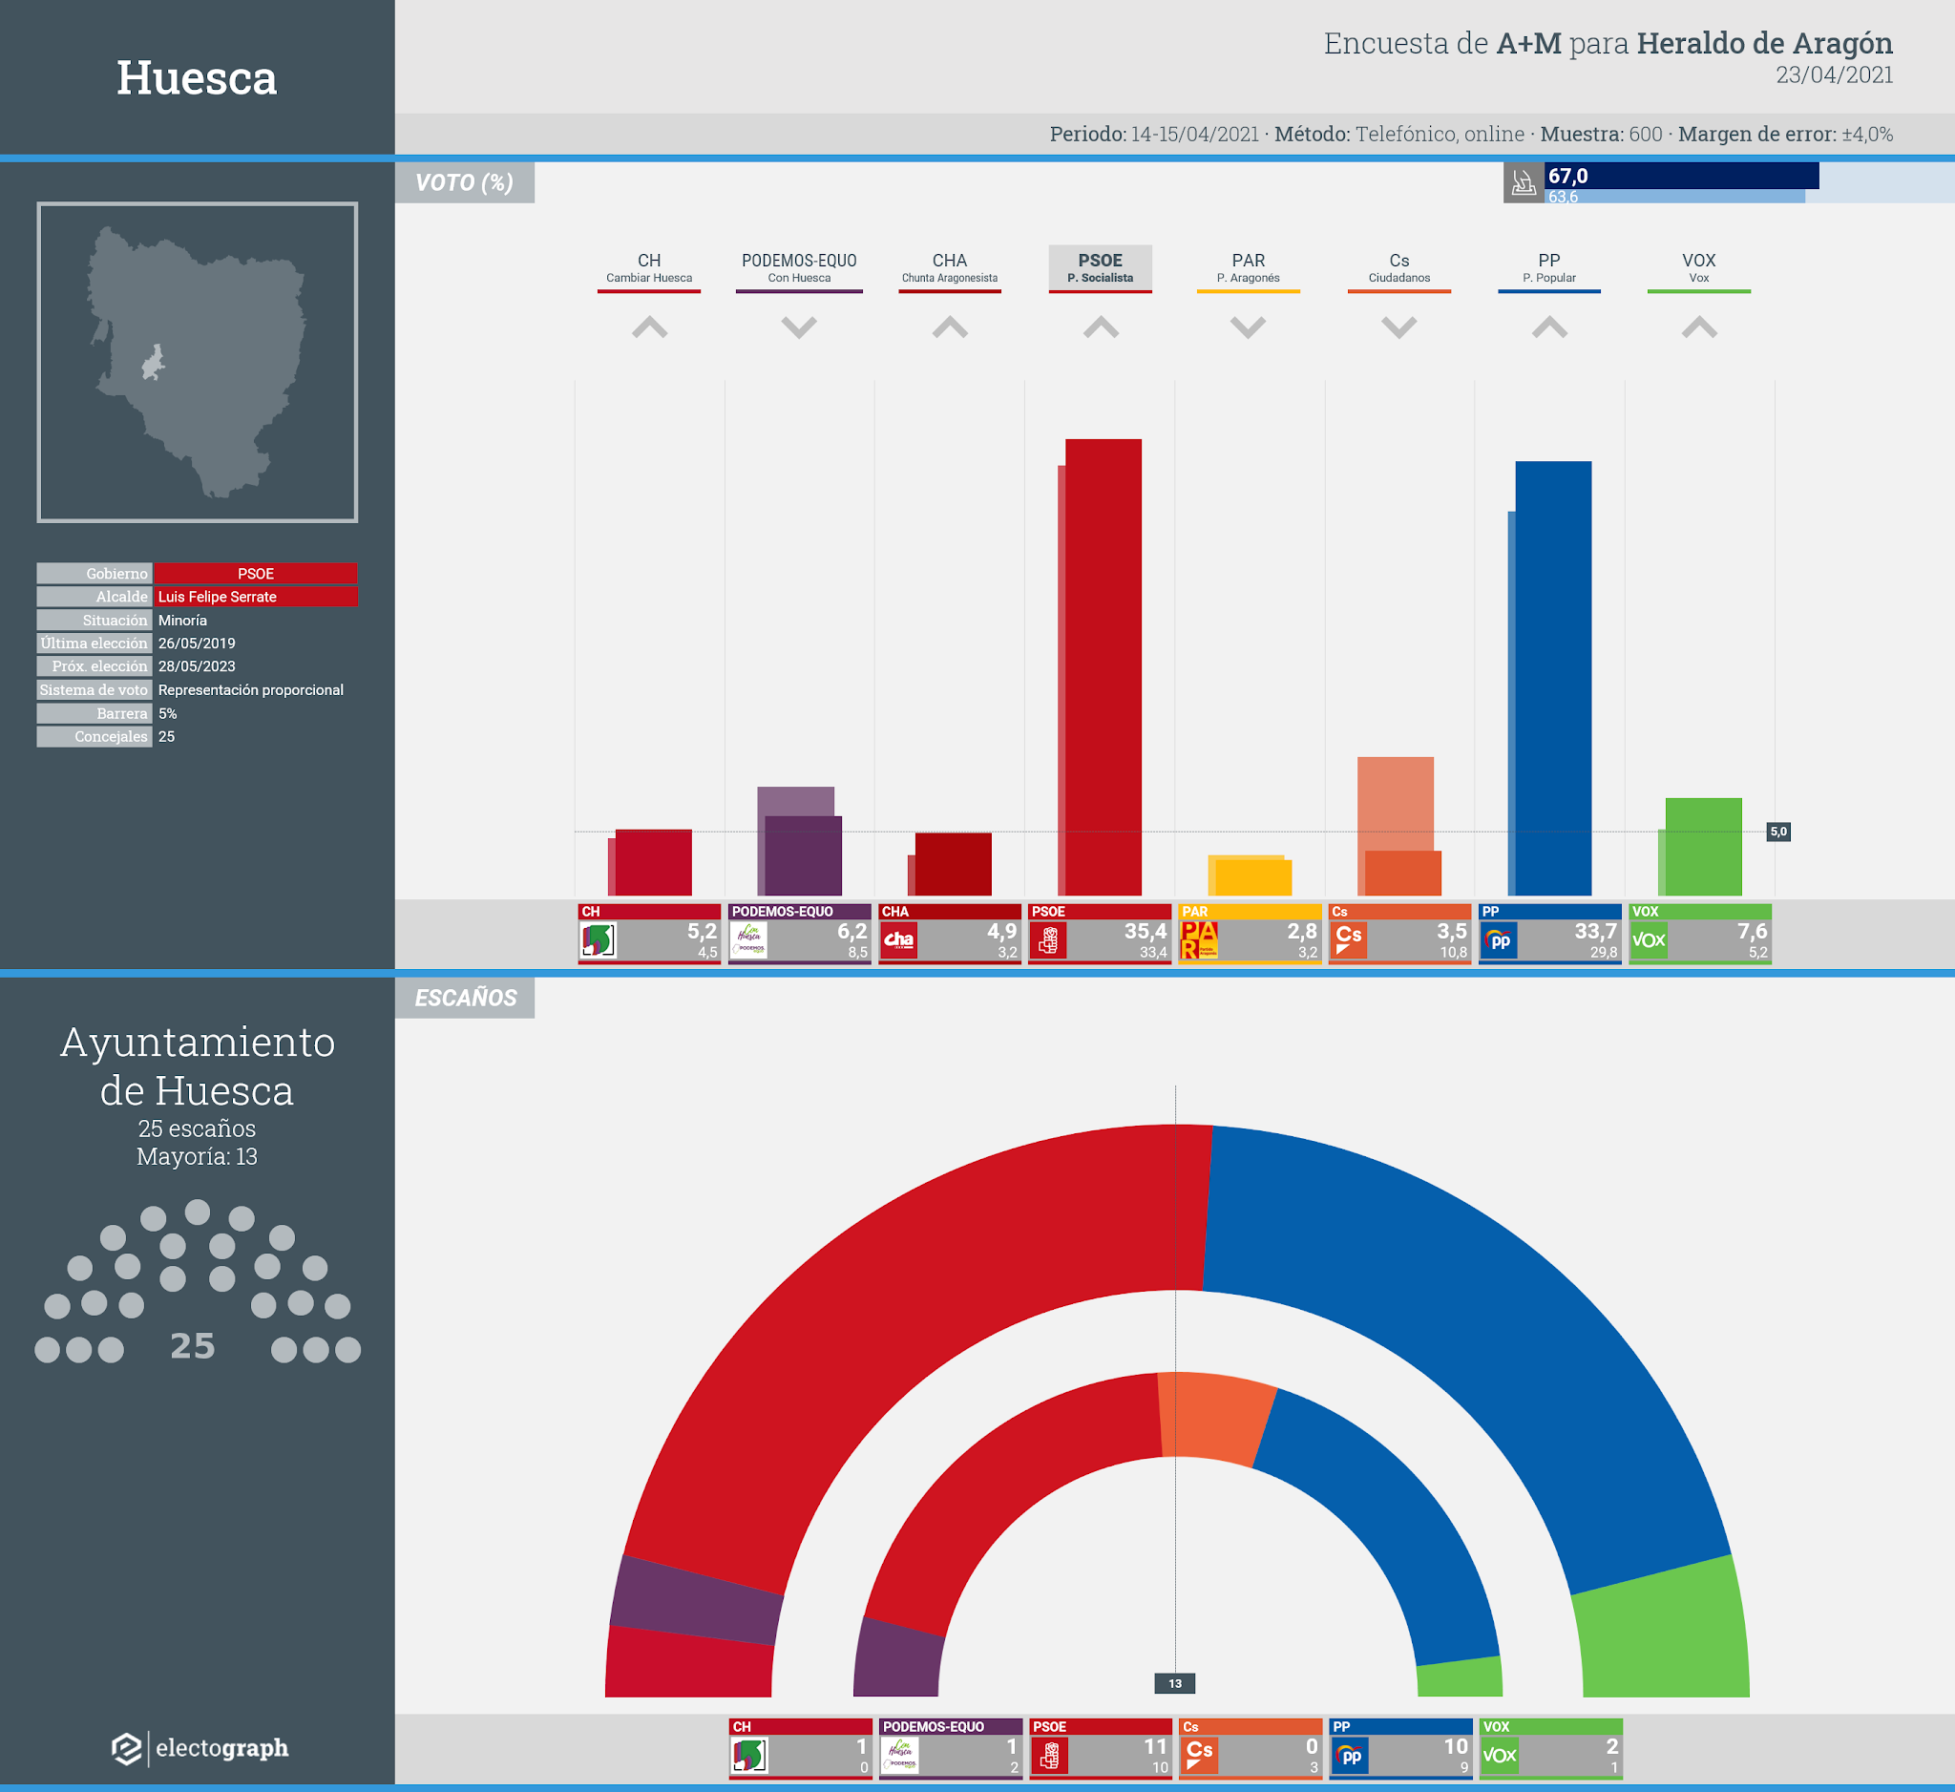Click the PSOE logo in seats row
The width and height of the screenshot is (1955, 1792).
pyautogui.click(x=1049, y=1755)
